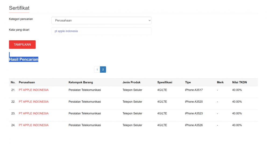Select the active page 2 pagination button
This screenshot has height=144, width=269.
point(103,69)
